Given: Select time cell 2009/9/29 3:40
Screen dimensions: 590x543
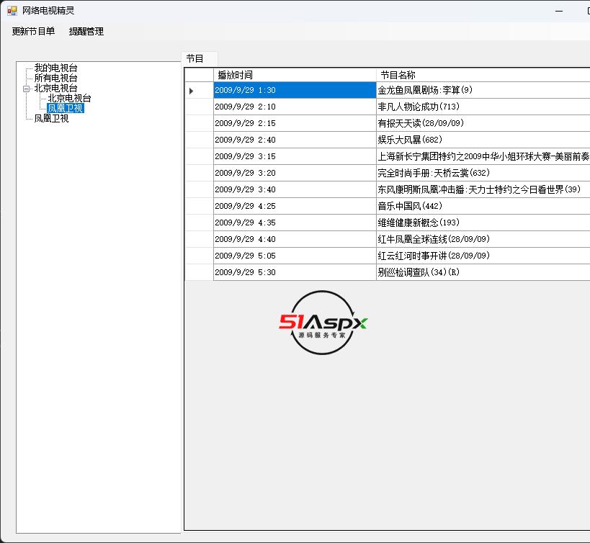Looking at the screenshot, I should coord(295,189).
